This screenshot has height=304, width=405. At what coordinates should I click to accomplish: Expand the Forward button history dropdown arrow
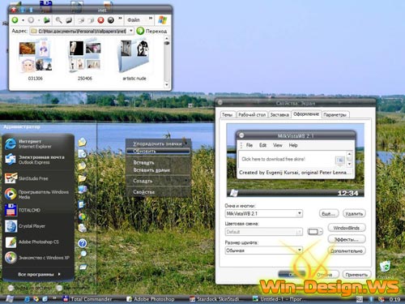click(x=39, y=20)
